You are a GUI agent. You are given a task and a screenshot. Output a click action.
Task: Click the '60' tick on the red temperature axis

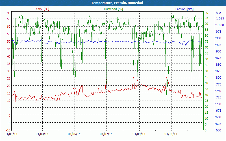(x=9, y=27)
